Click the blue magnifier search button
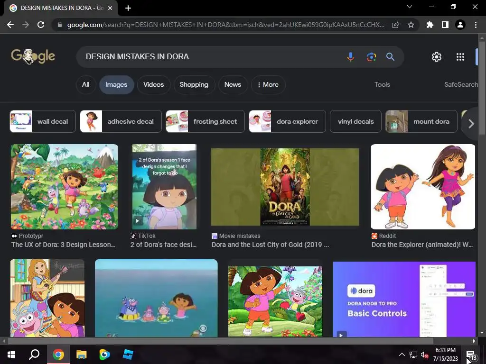 click(390, 57)
